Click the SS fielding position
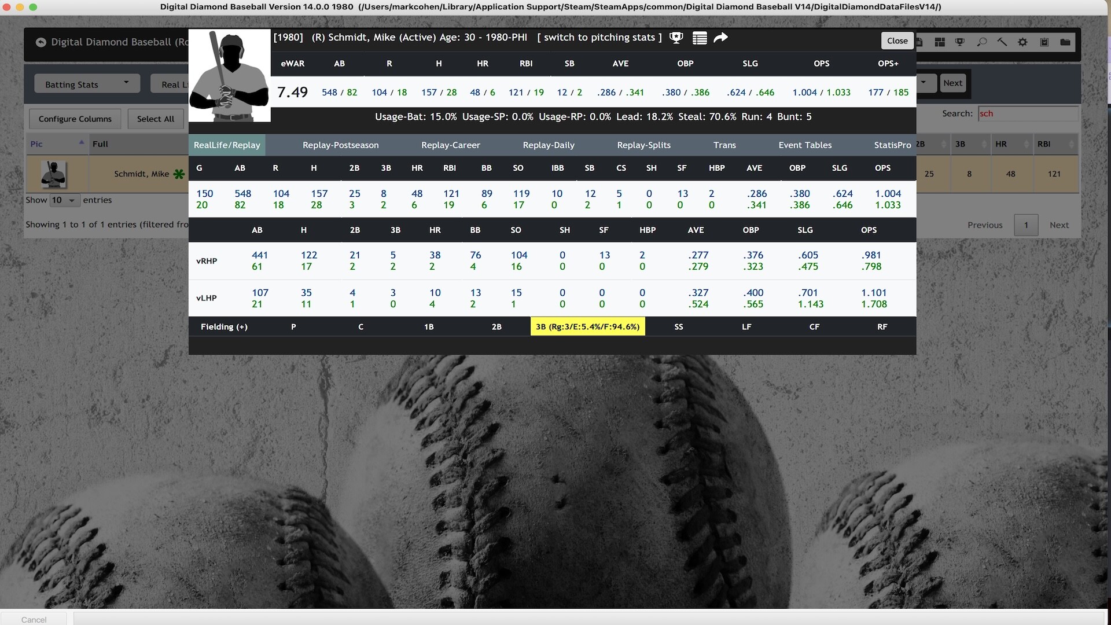Screen dimensions: 1111x625 (679, 327)
